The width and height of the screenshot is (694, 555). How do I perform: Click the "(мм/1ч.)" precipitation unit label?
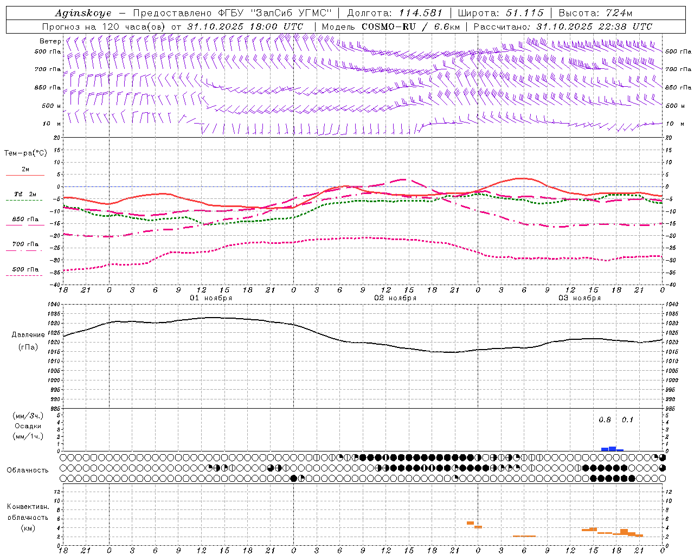pos(28,436)
